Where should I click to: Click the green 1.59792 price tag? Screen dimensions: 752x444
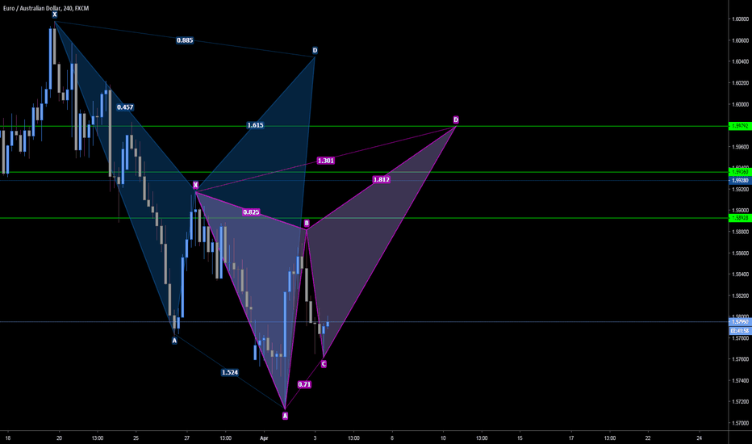pos(740,126)
